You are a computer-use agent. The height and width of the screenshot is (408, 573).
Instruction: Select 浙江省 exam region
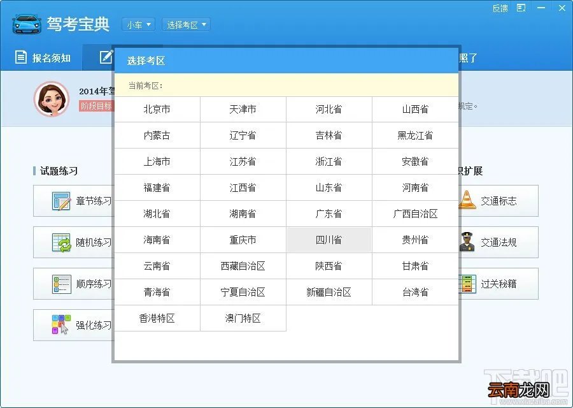(x=329, y=161)
